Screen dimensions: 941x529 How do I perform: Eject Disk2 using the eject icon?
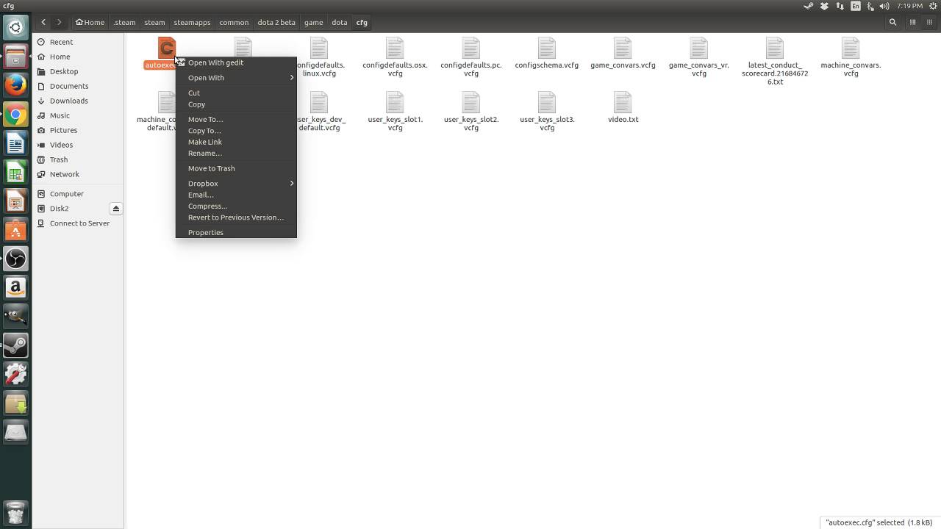115,209
